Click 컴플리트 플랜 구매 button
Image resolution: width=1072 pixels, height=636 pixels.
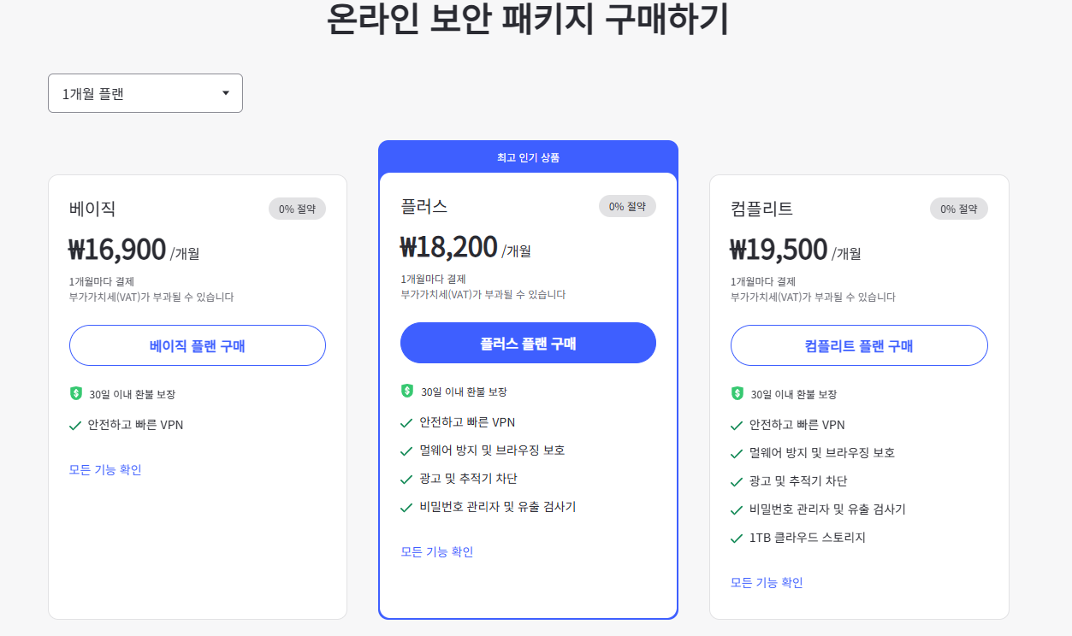point(859,345)
